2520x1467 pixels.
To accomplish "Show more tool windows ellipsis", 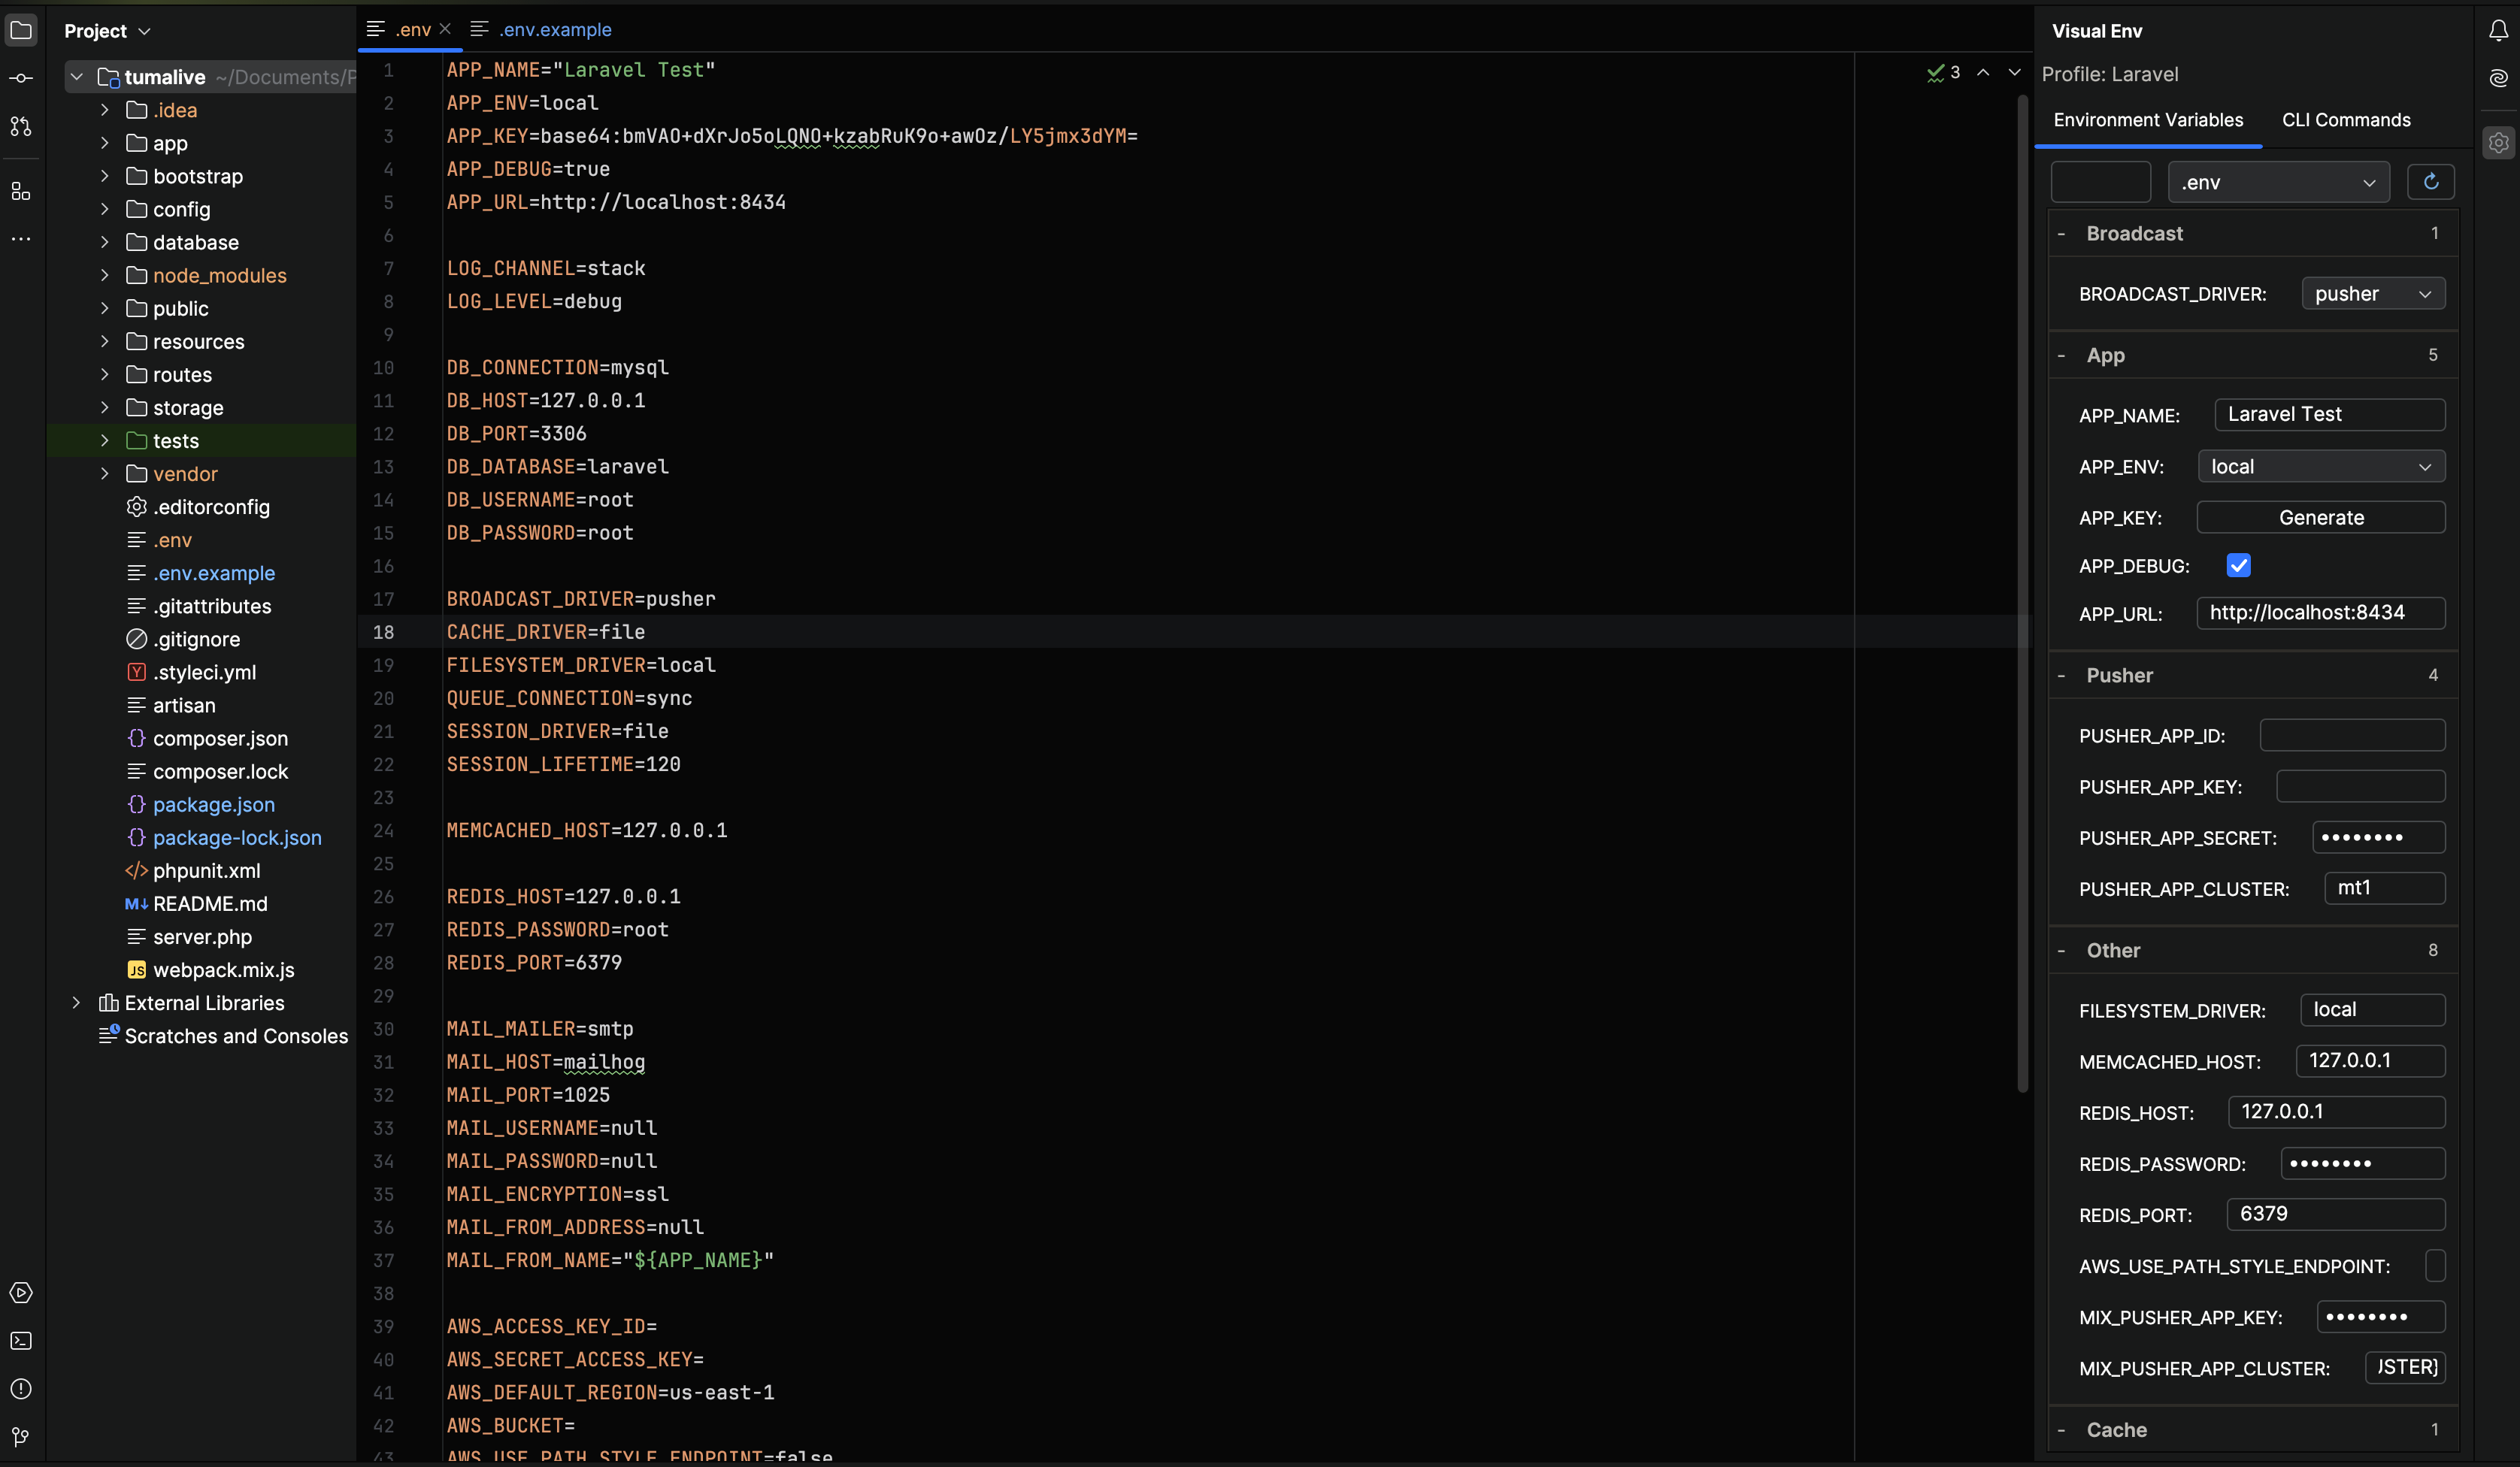I will click(21, 239).
